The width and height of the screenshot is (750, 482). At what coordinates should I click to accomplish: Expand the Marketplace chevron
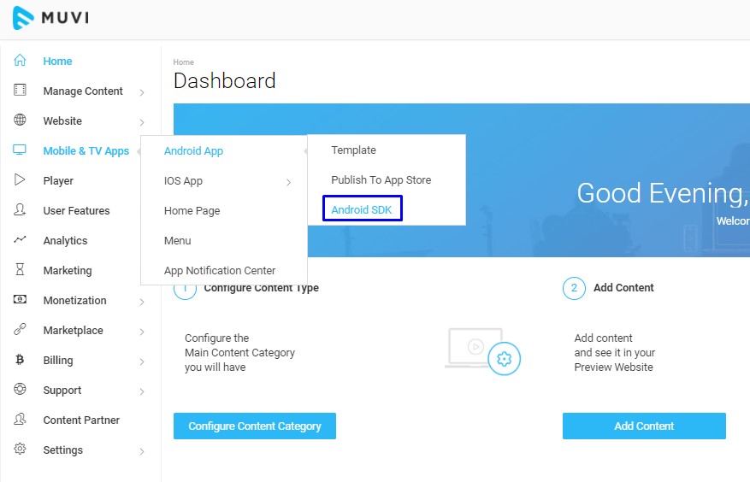pos(142,332)
